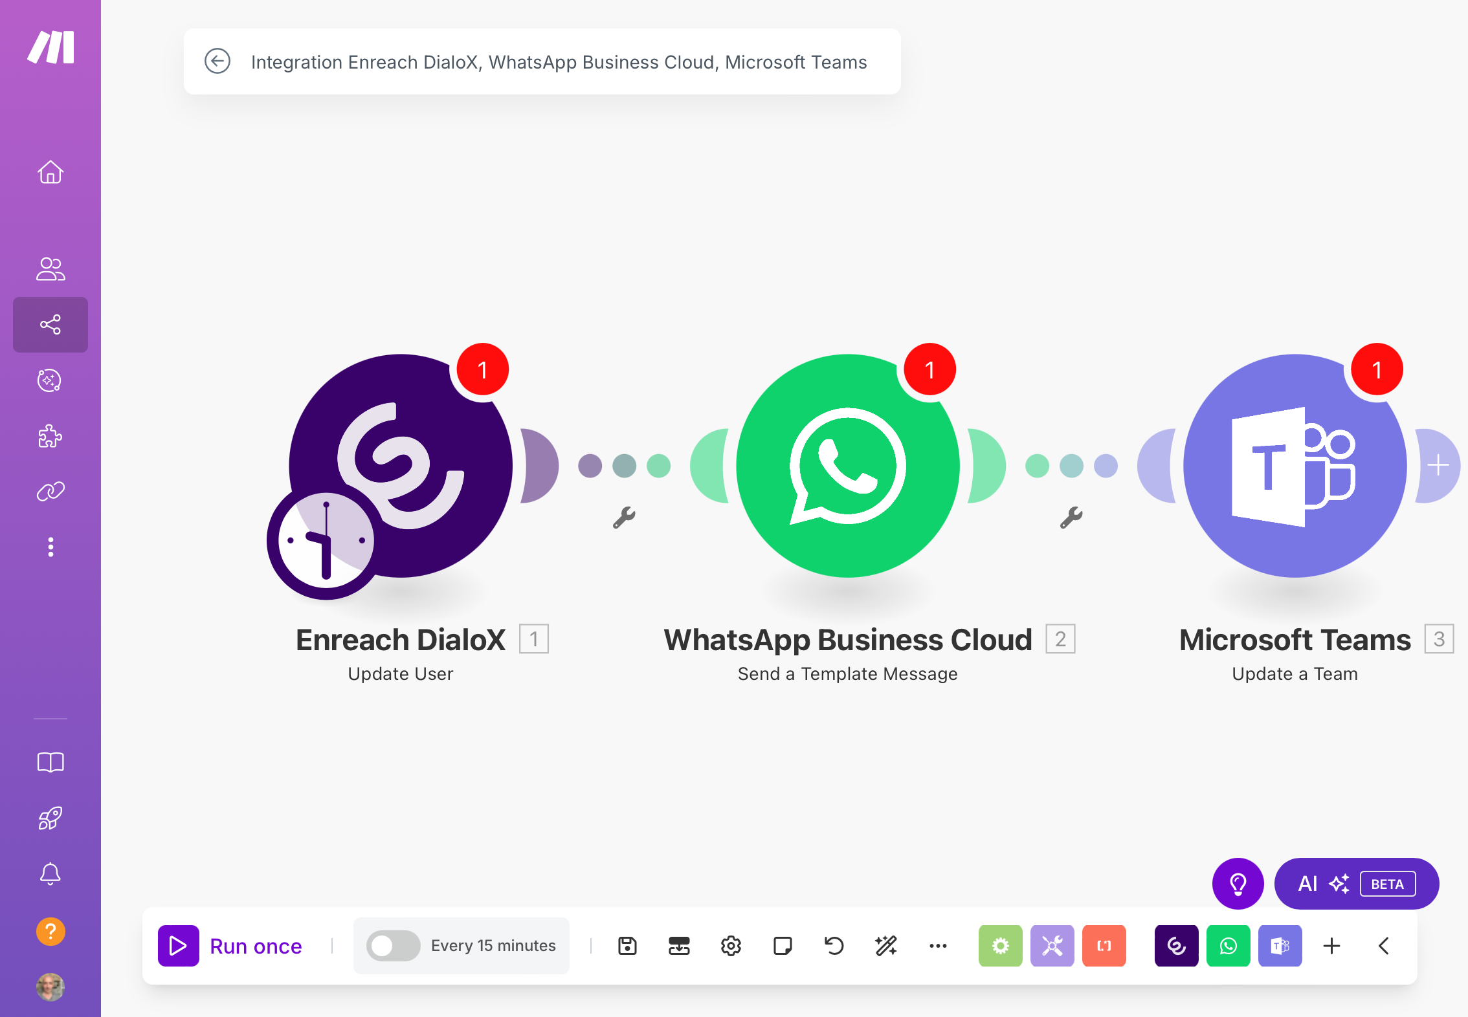Open the Notifications bell
This screenshot has width=1468, height=1017.
[50, 874]
